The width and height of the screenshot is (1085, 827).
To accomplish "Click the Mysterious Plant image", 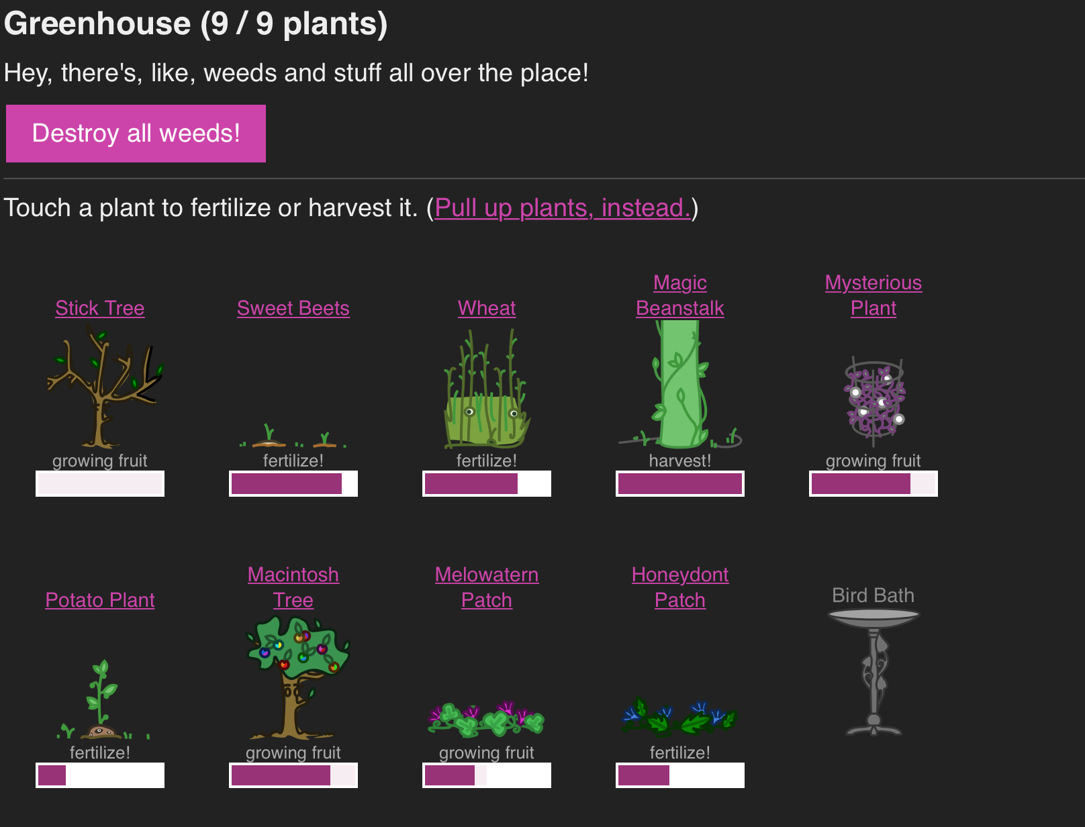I will pyautogui.click(x=874, y=401).
